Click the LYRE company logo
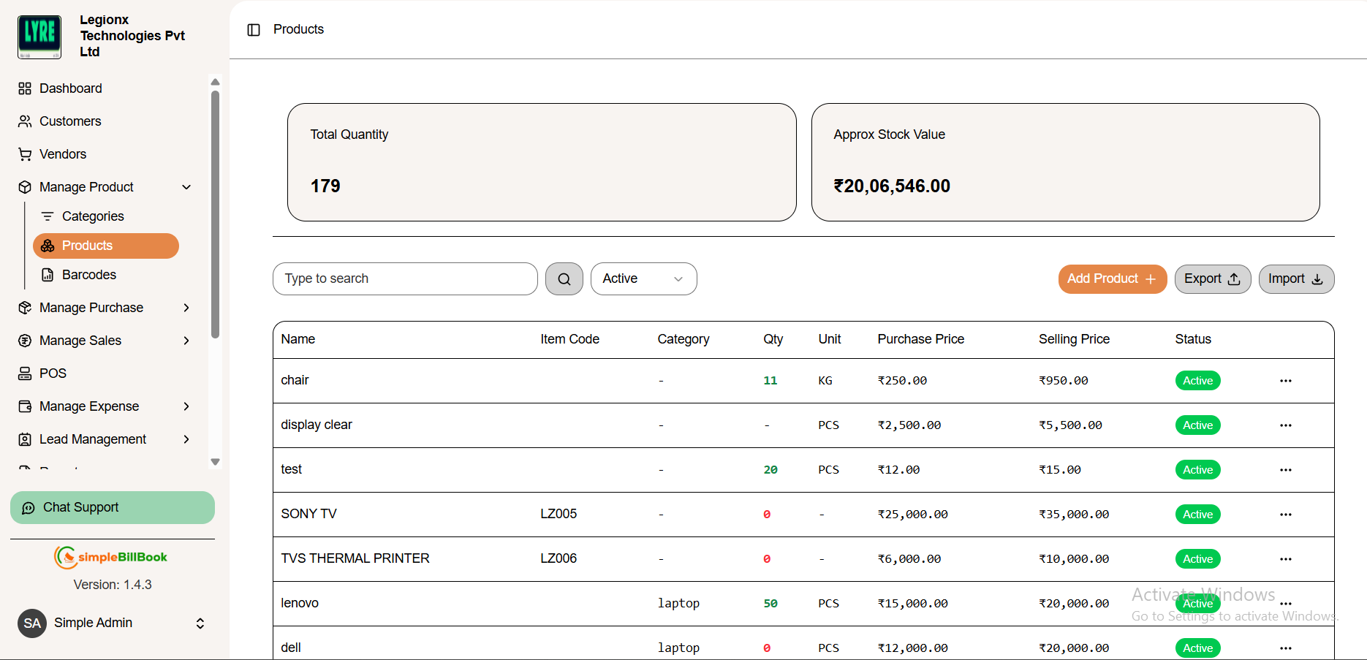Viewport: 1367px width, 660px height. (x=39, y=37)
